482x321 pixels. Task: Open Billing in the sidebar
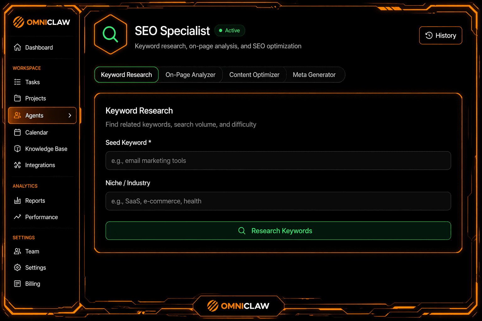tap(42, 284)
